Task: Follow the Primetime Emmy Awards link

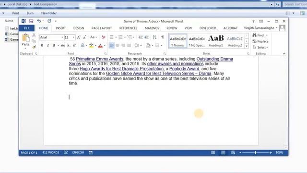Action: click(x=99, y=59)
